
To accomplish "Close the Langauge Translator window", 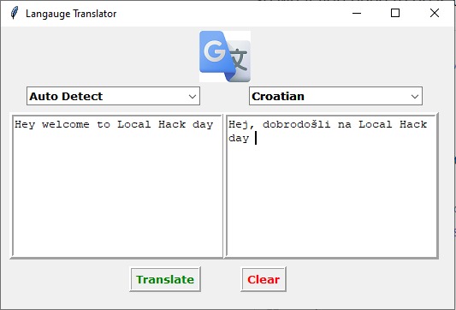I will (435, 13).
